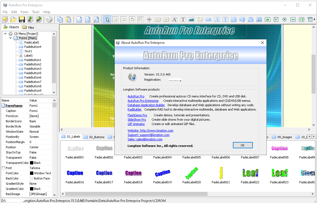Select the blue FadeText T tool
The width and height of the screenshot is (317, 203).
click(x=225, y=19)
